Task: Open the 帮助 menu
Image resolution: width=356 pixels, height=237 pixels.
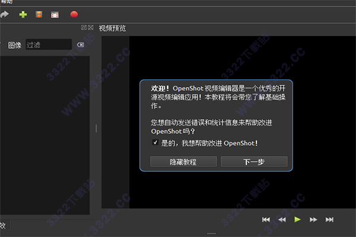Action: (x=7, y=2)
